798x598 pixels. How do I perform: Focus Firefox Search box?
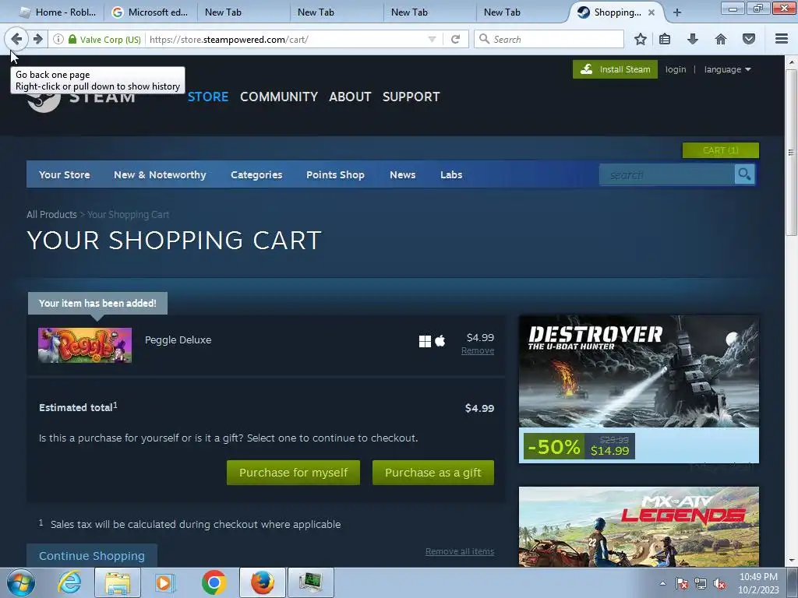[x=549, y=39]
